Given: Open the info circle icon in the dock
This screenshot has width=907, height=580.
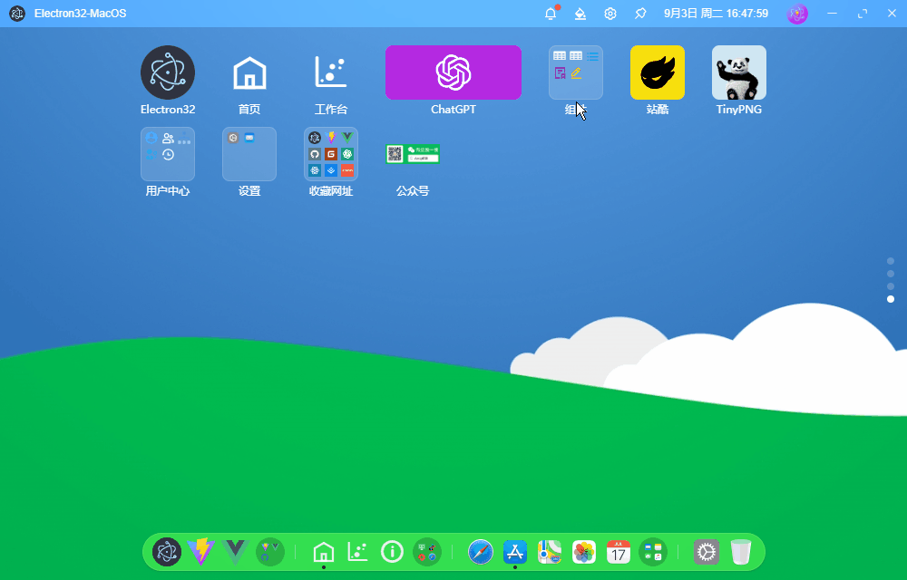Looking at the screenshot, I should click(392, 552).
